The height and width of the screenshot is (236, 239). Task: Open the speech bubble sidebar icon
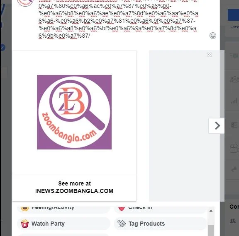(234, 55)
